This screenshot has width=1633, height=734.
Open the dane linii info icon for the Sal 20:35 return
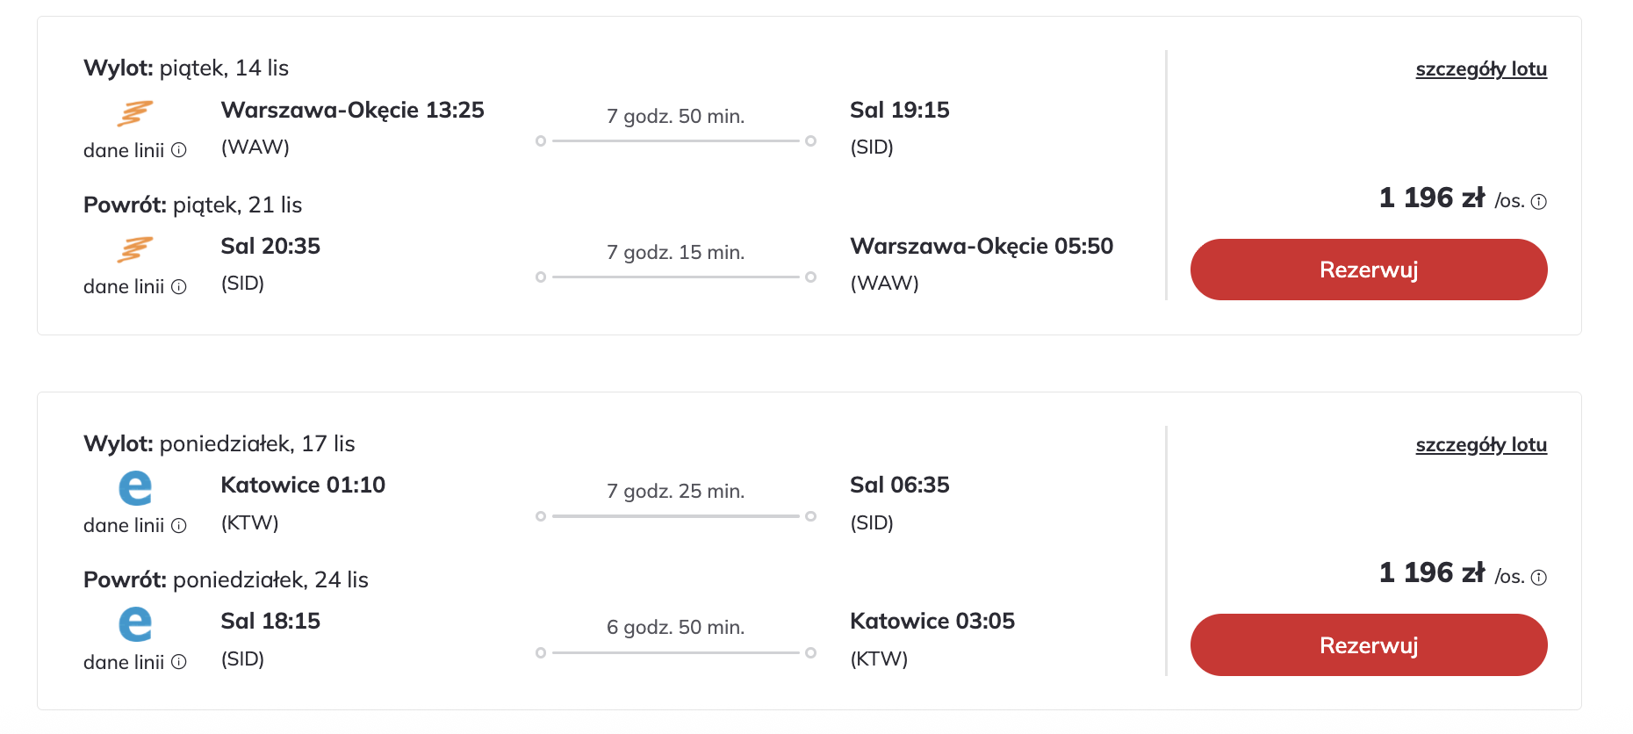point(180,286)
